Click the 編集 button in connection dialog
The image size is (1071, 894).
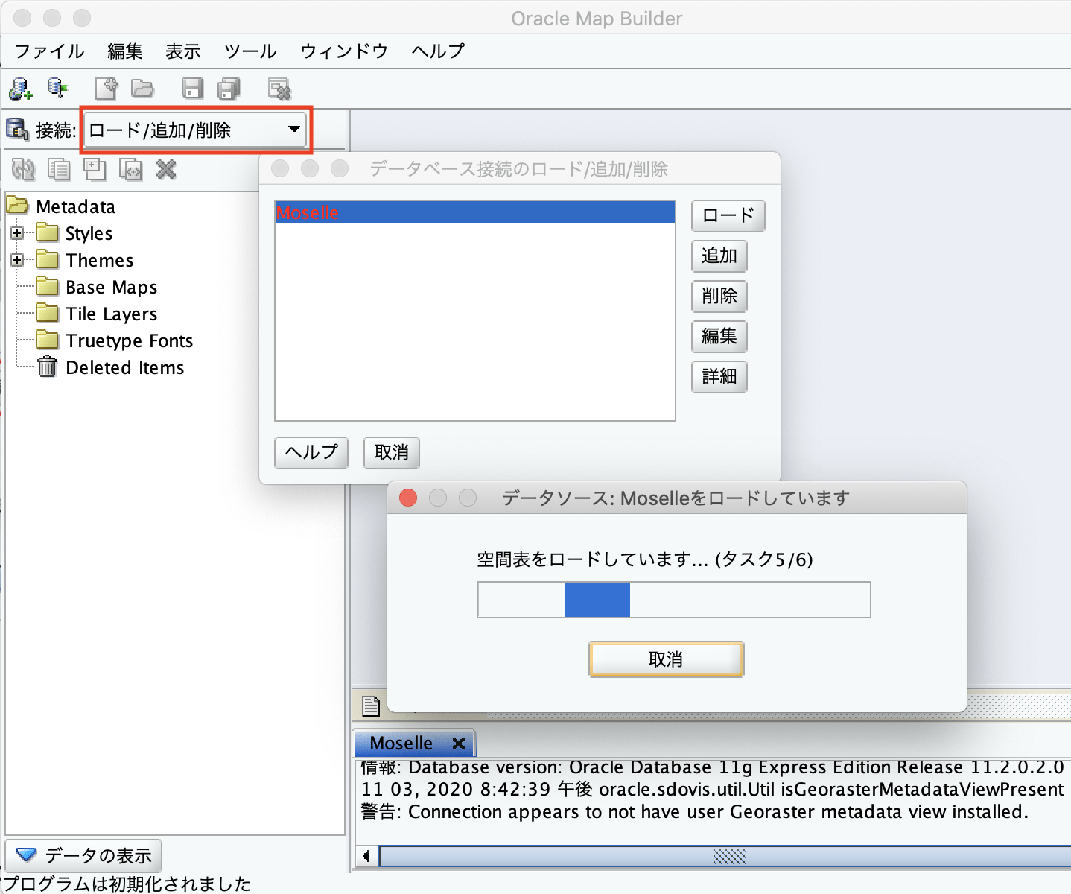coord(719,336)
